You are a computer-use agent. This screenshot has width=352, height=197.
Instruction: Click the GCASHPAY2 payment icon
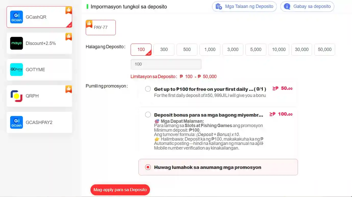16,122
